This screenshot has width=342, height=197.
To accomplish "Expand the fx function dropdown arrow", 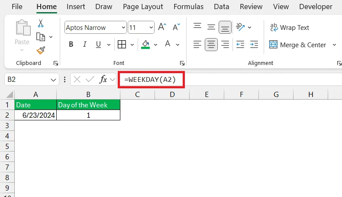I will click(x=112, y=79).
